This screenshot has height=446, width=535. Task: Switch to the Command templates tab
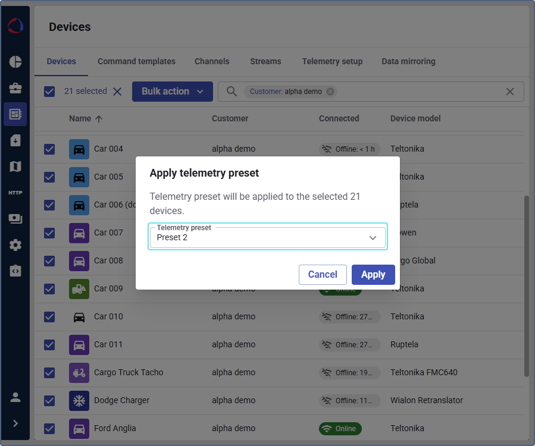click(x=136, y=61)
